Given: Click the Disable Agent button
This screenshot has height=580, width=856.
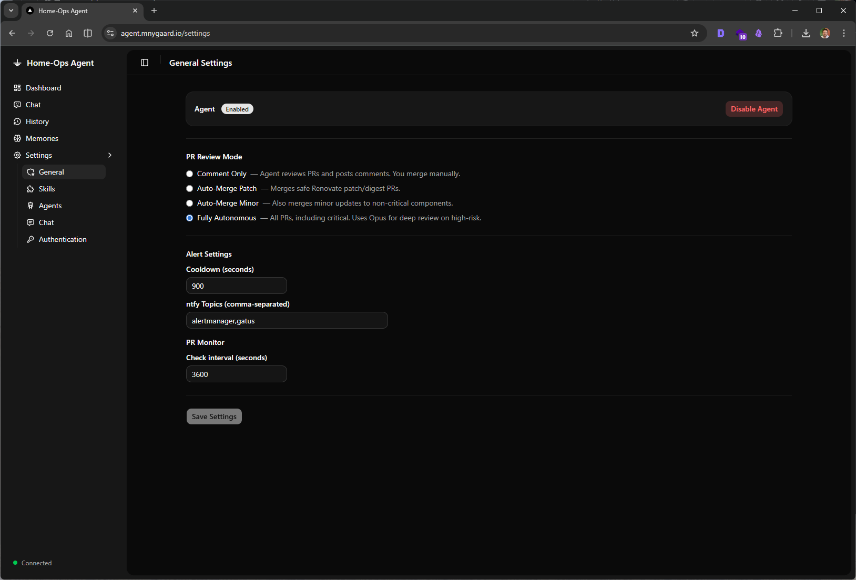Looking at the screenshot, I should [x=754, y=109].
